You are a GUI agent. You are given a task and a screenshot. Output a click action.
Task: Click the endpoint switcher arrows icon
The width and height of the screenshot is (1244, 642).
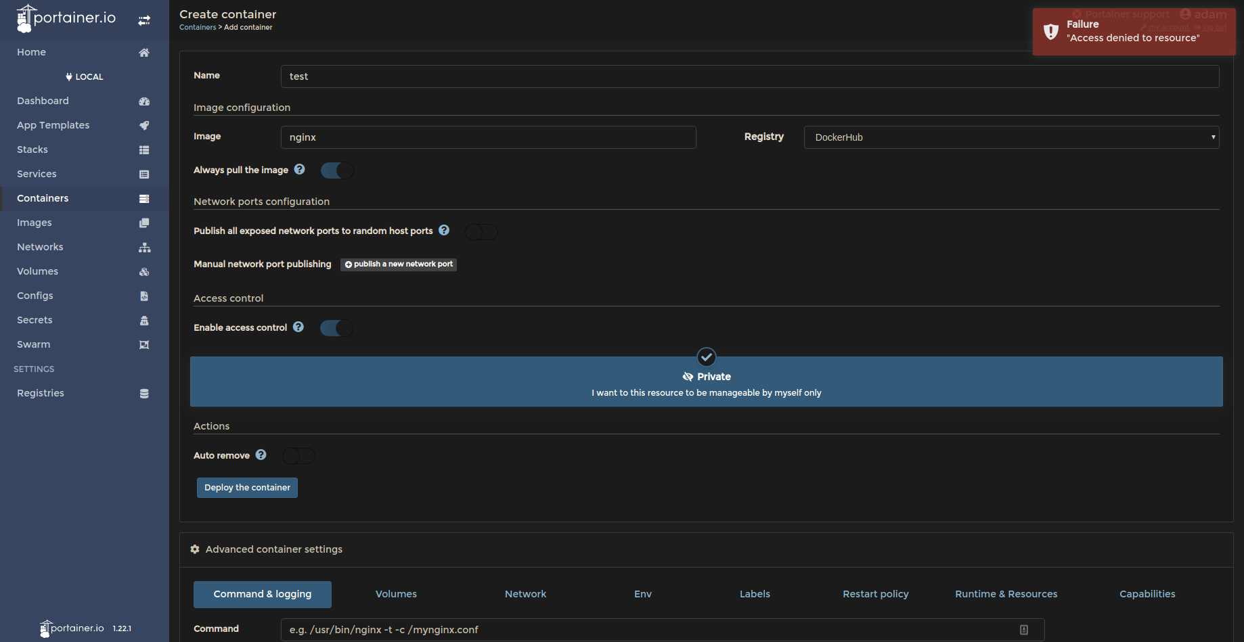point(144,20)
